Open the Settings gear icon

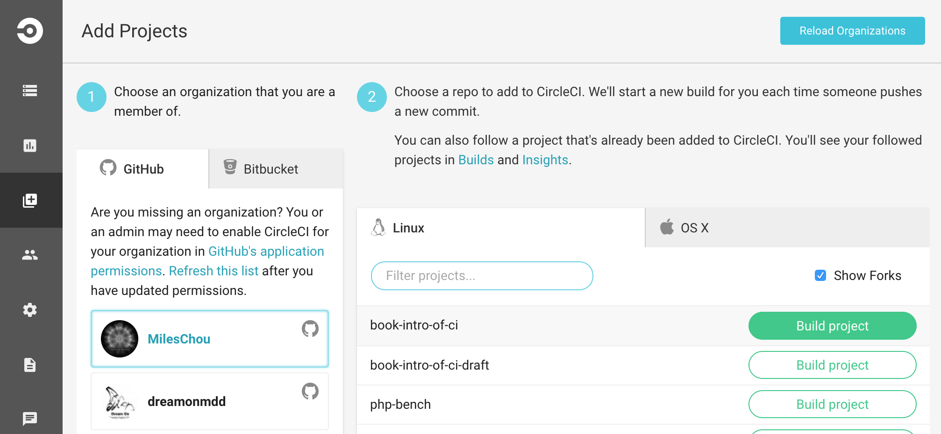click(x=30, y=310)
